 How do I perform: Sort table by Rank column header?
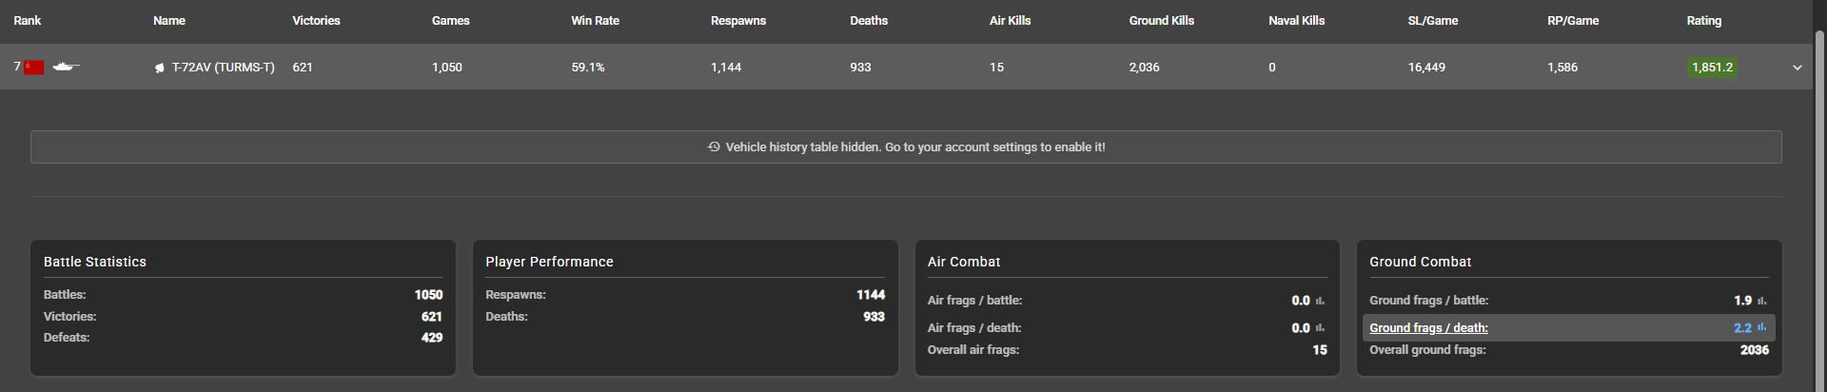pos(28,21)
